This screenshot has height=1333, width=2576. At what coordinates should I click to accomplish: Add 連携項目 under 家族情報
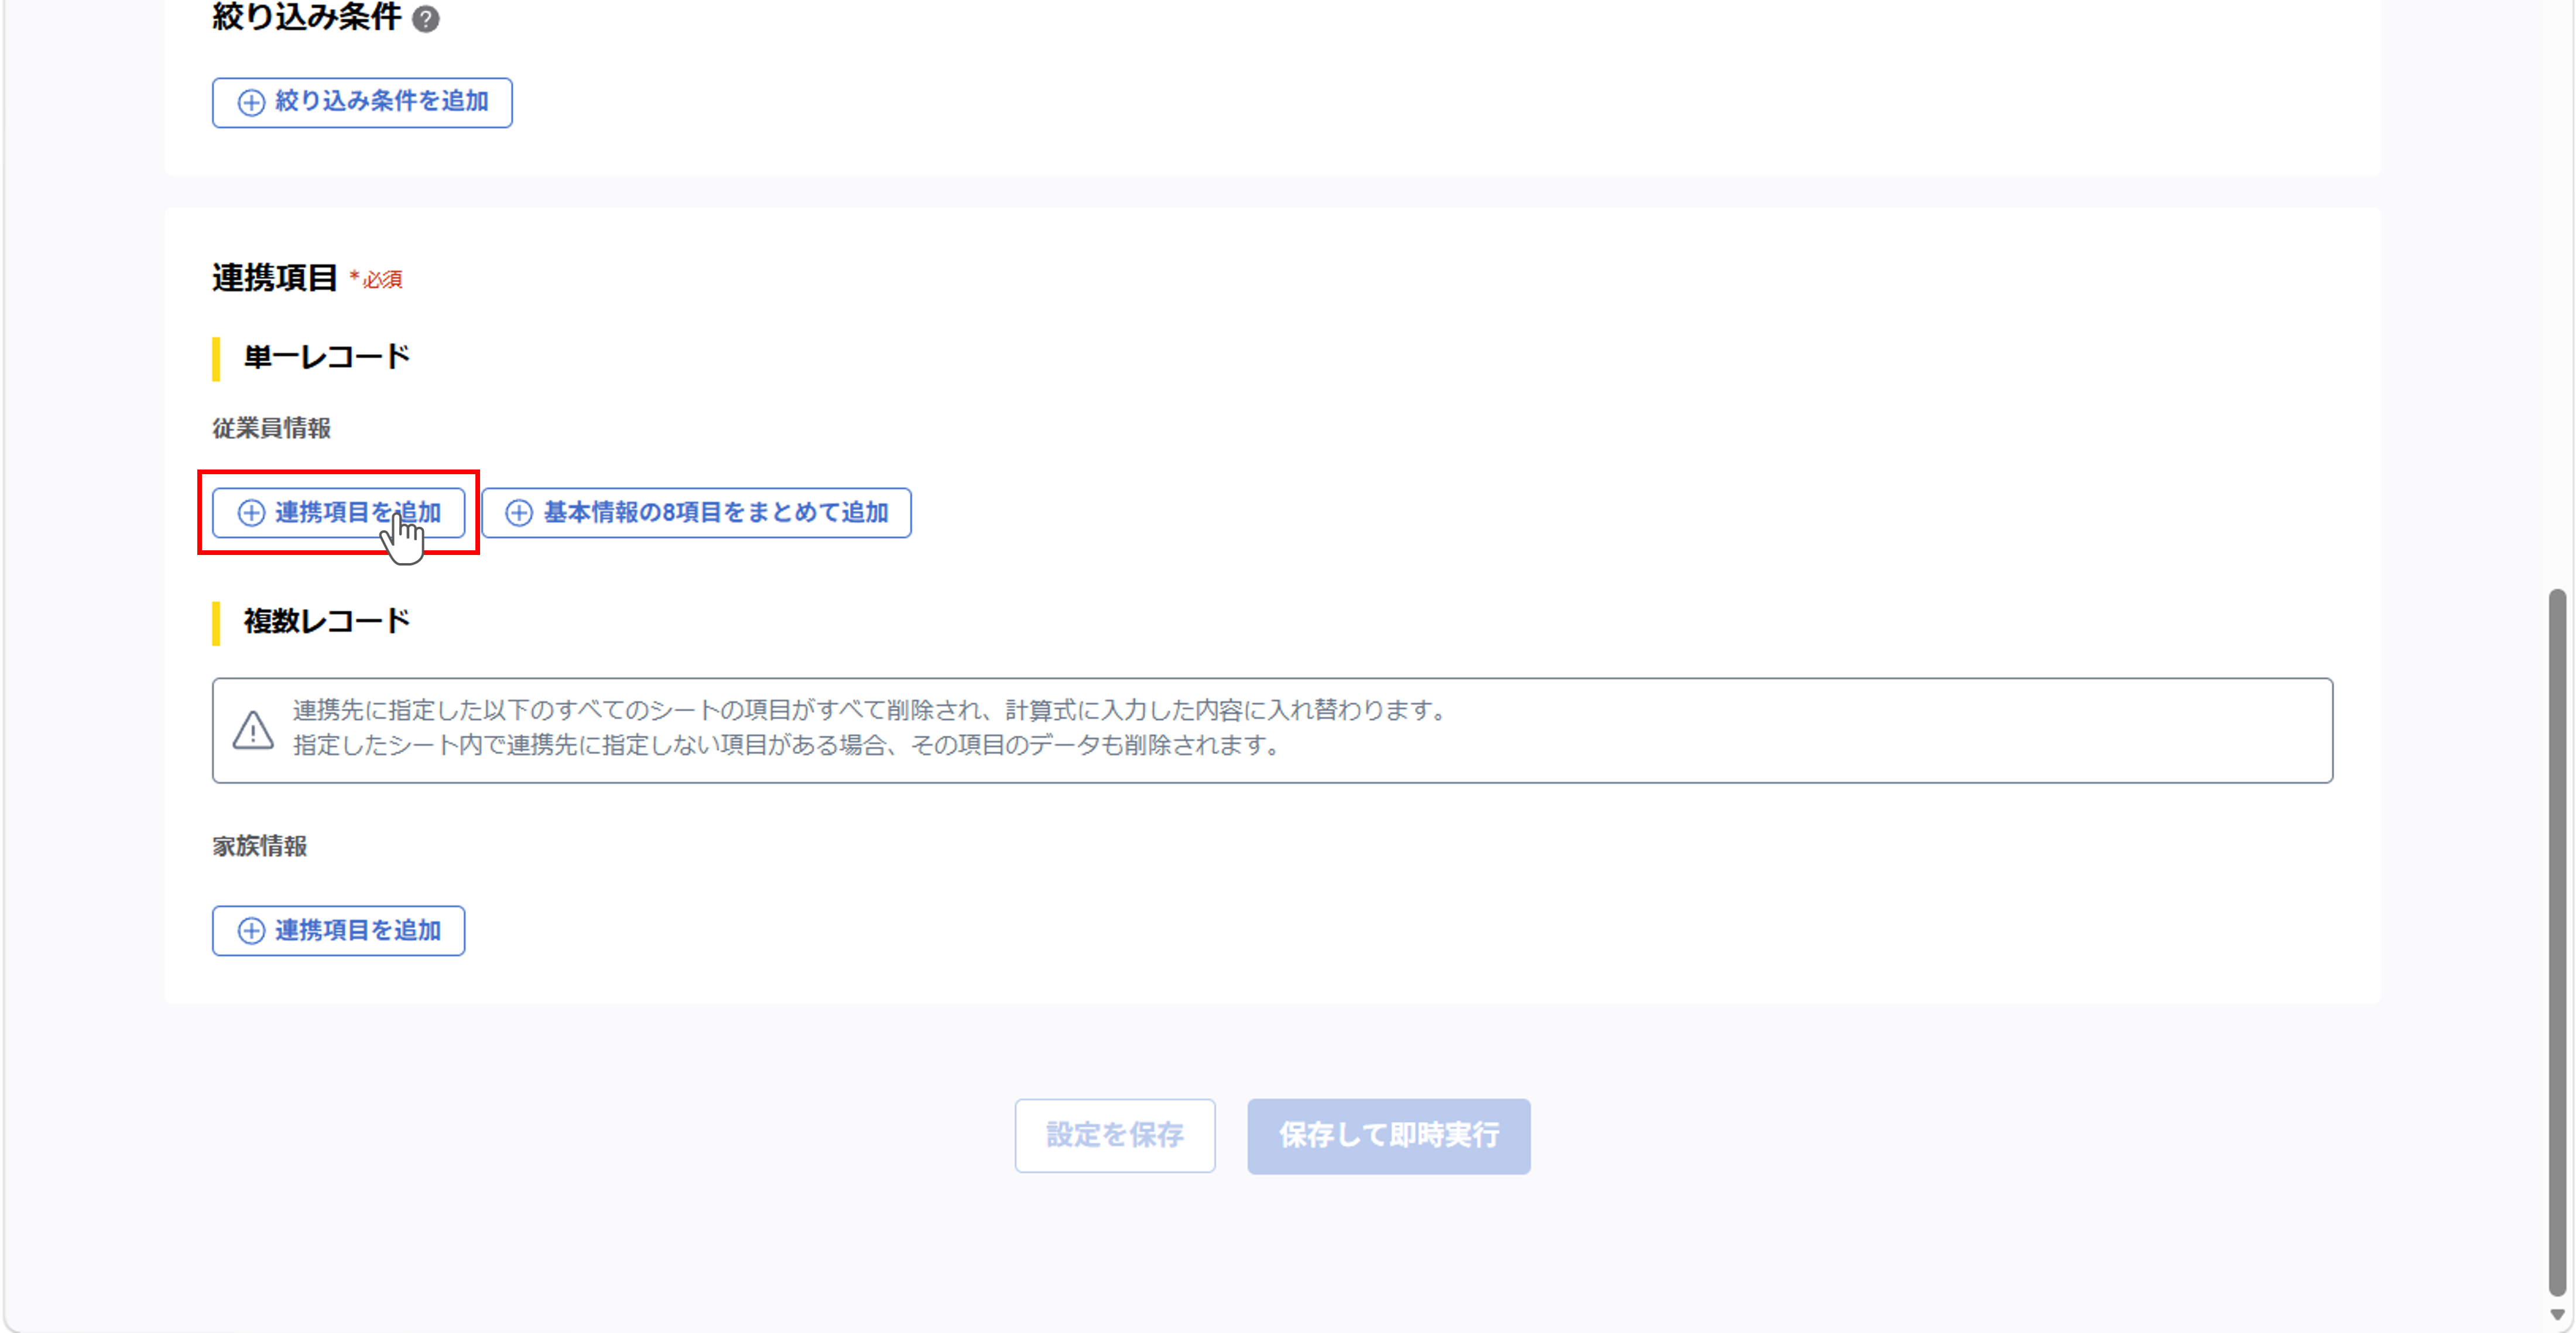pos(338,931)
